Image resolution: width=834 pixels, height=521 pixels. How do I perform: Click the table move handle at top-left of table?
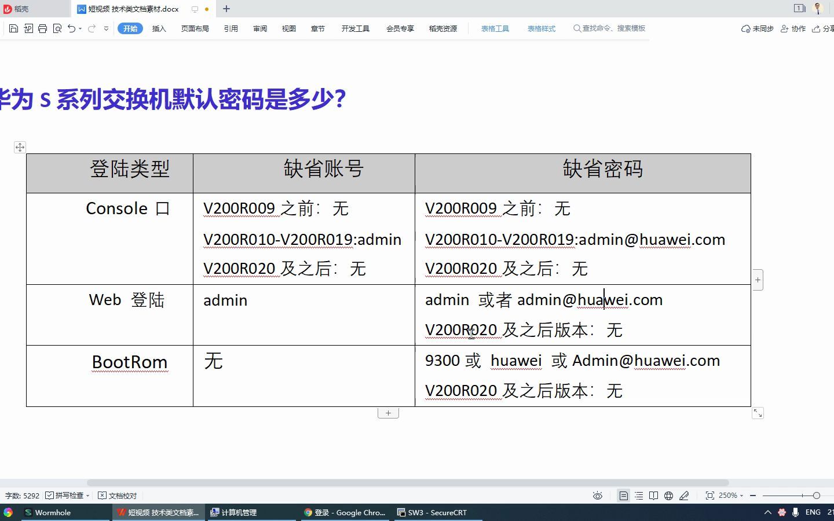20,147
